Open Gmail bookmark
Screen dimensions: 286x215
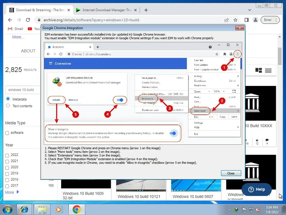(15, 29)
